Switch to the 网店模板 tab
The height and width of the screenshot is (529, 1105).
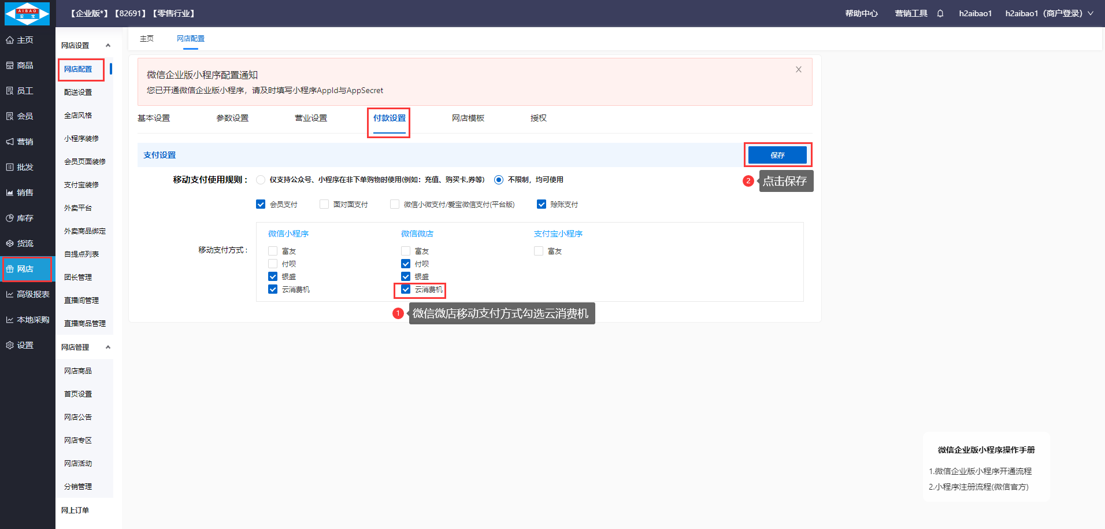click(468, 118)
